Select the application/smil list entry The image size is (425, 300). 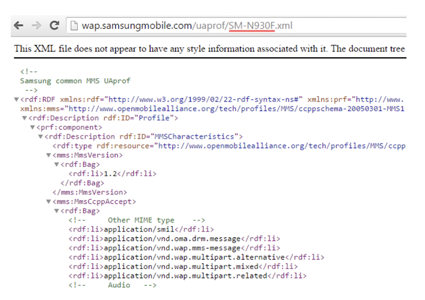(x=140, y=229)
